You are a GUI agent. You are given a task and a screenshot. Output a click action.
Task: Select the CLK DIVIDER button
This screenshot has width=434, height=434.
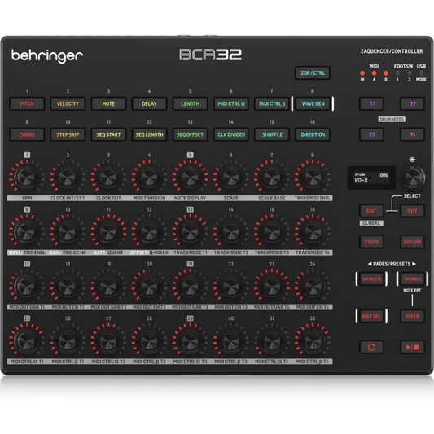coord(230,134)
